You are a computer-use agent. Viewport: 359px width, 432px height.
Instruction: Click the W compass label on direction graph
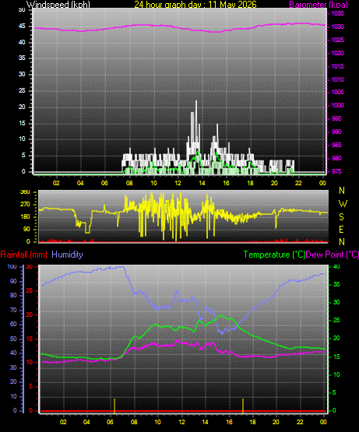coord(343,204)
